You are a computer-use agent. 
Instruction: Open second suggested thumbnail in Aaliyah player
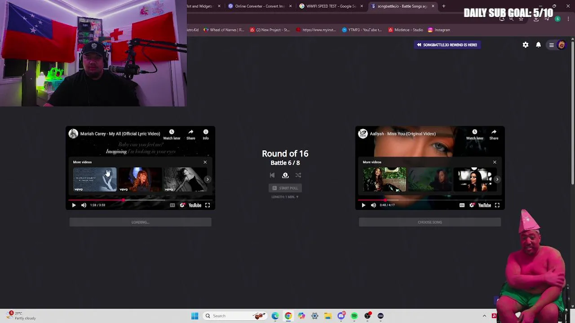point(430,179)
